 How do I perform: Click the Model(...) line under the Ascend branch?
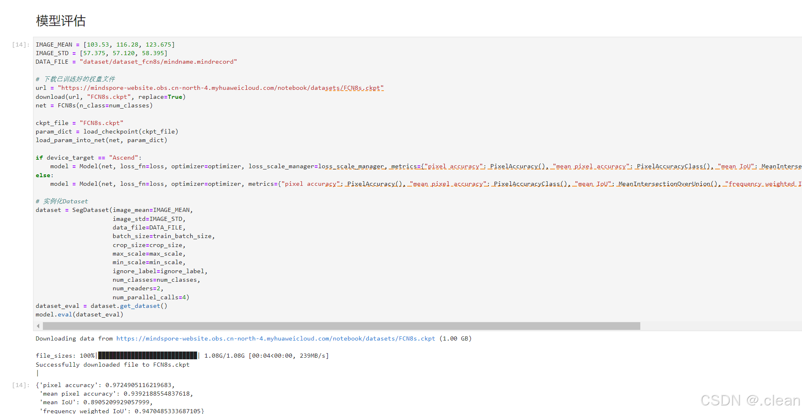pos(426,166)
